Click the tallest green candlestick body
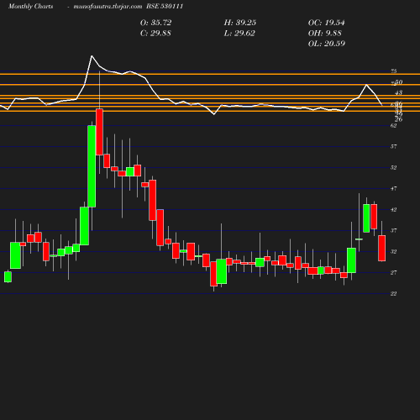 click(x=92, y=166)
